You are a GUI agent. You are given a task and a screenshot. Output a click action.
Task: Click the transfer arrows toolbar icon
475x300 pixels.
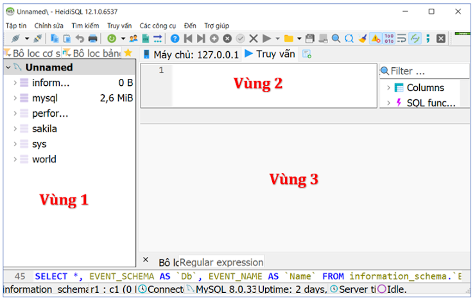(x=157, y=38)
